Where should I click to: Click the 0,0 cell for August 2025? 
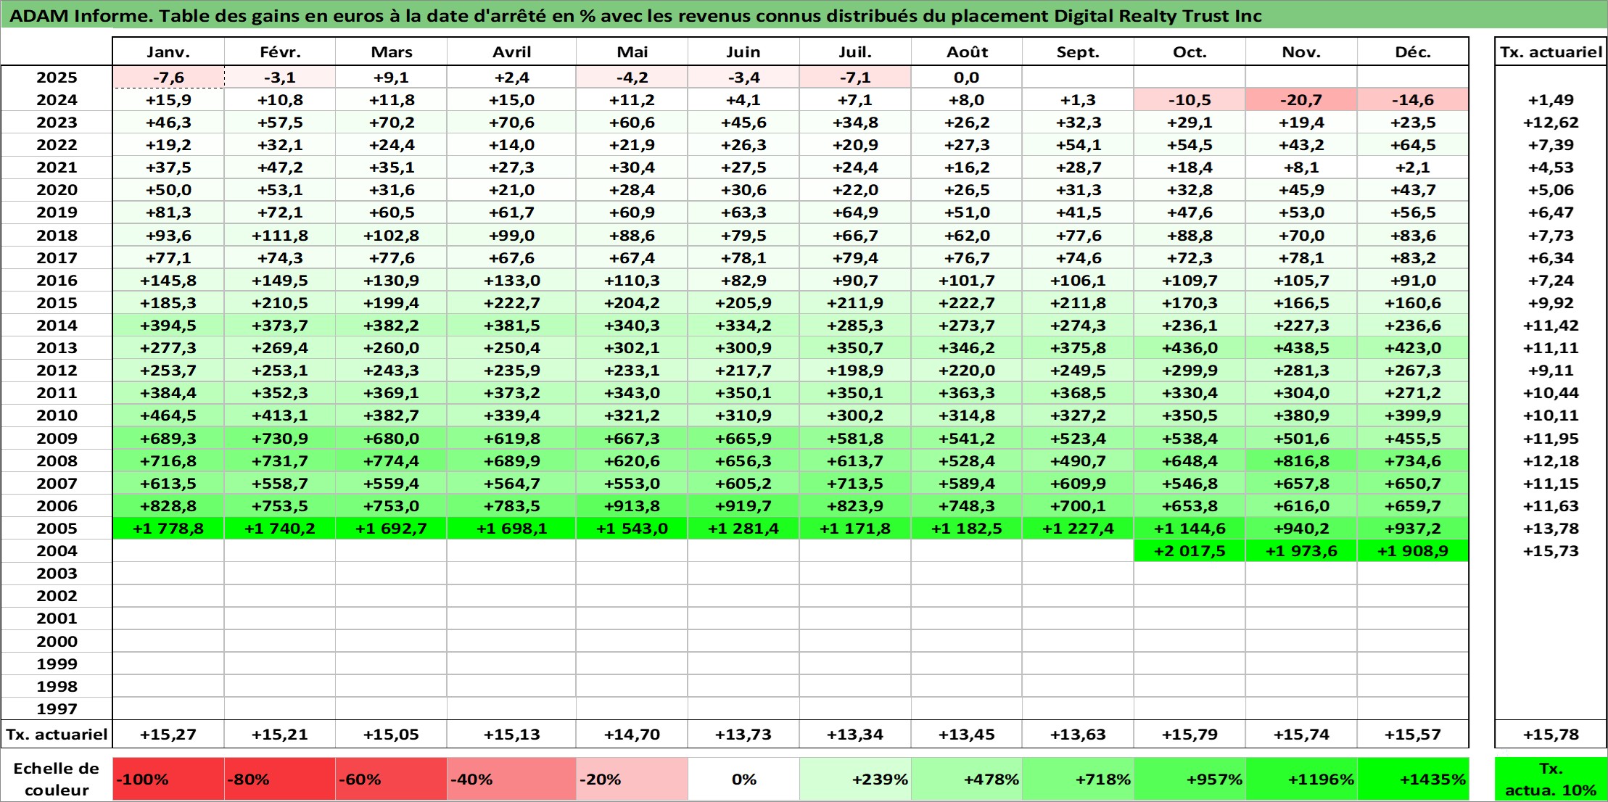[967, 77]
